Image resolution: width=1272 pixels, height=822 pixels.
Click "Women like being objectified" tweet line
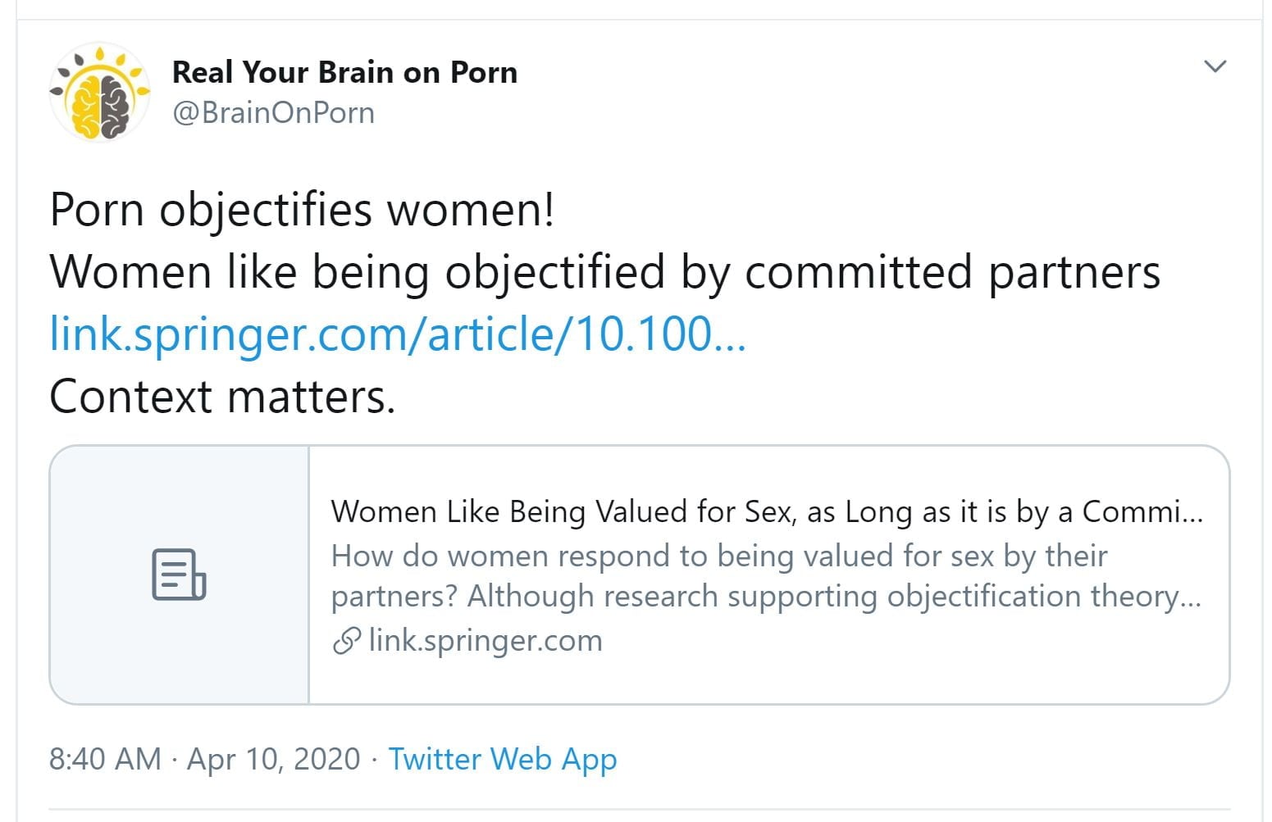click(604, 271)
